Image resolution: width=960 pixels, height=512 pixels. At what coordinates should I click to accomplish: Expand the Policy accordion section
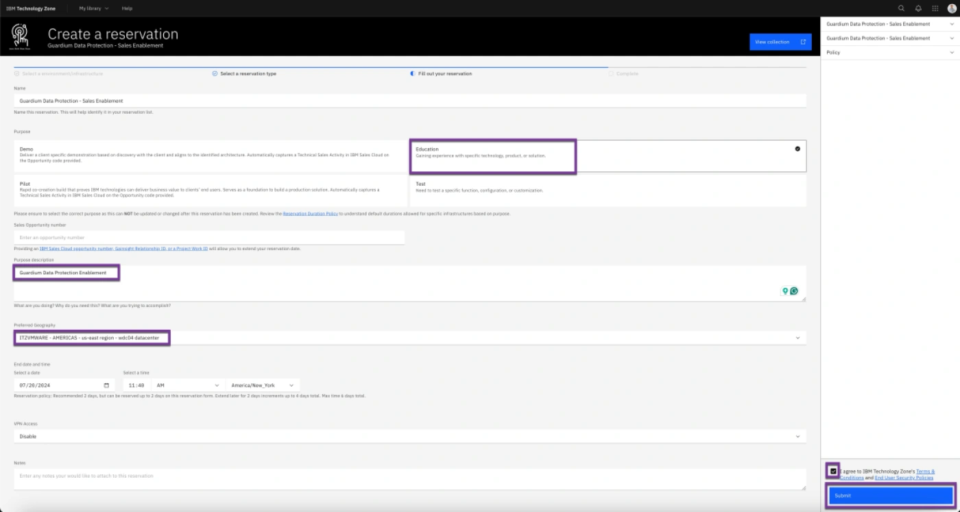(890, 53)
